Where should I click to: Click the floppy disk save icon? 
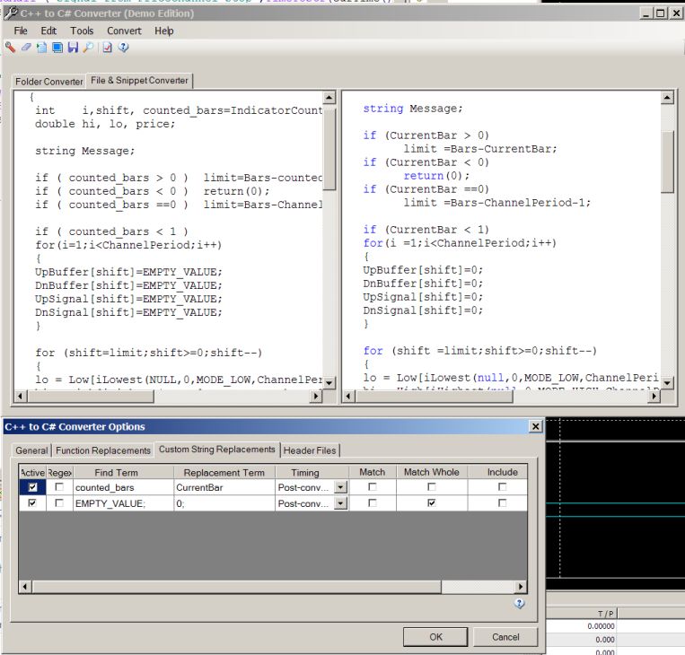(x=73, y=48)
